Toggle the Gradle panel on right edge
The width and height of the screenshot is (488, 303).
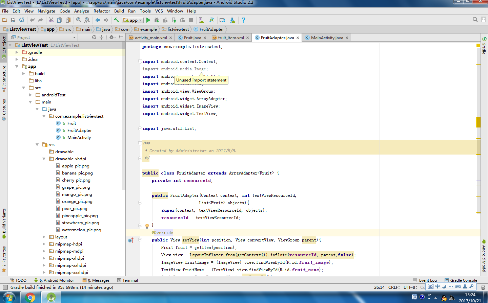click(x=484, y=46)
